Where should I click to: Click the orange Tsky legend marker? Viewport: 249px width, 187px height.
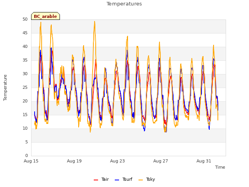tap(141, 180)
